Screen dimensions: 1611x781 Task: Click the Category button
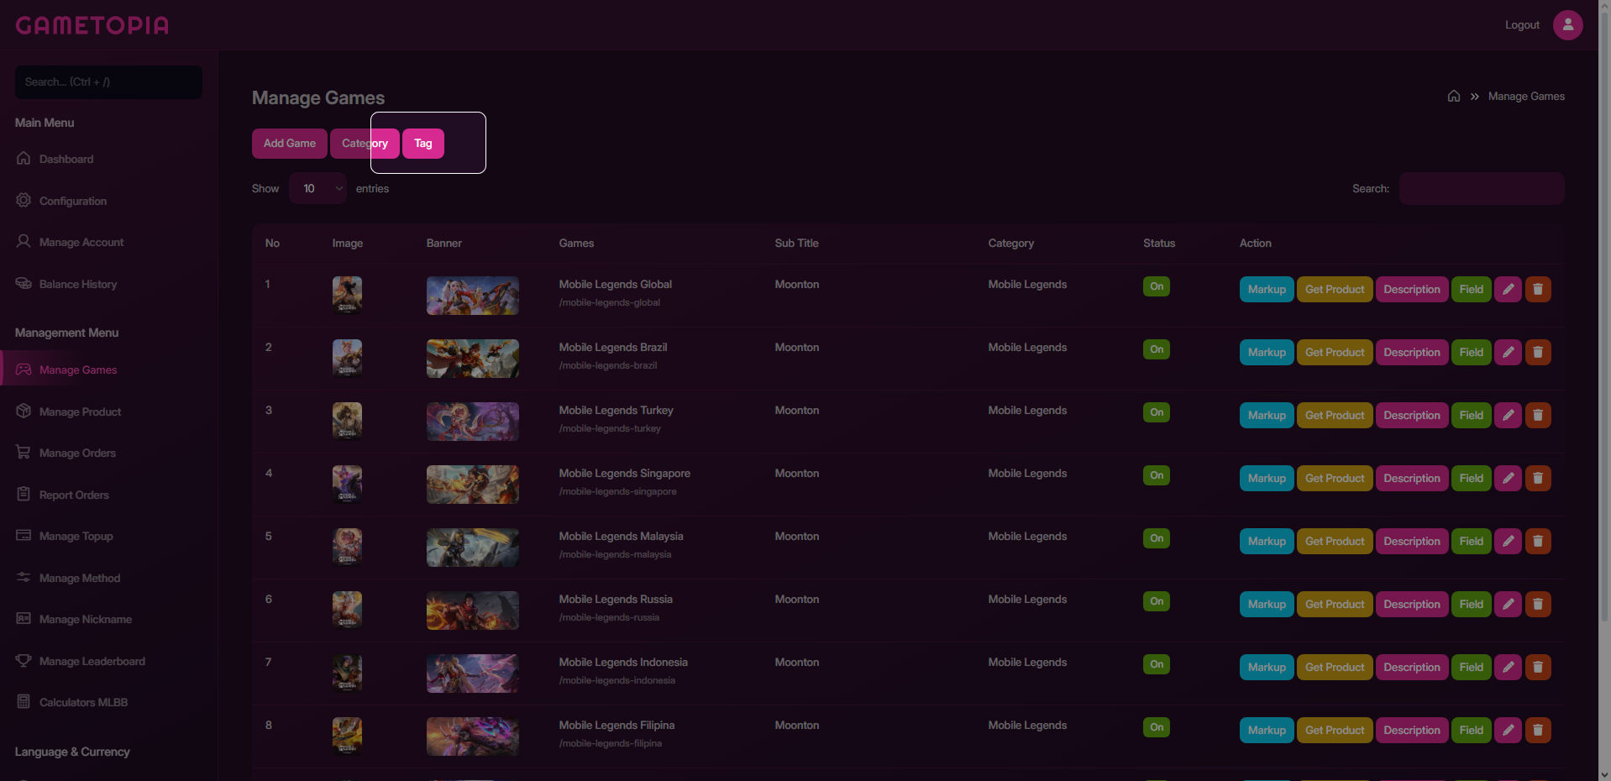point(365,144)
